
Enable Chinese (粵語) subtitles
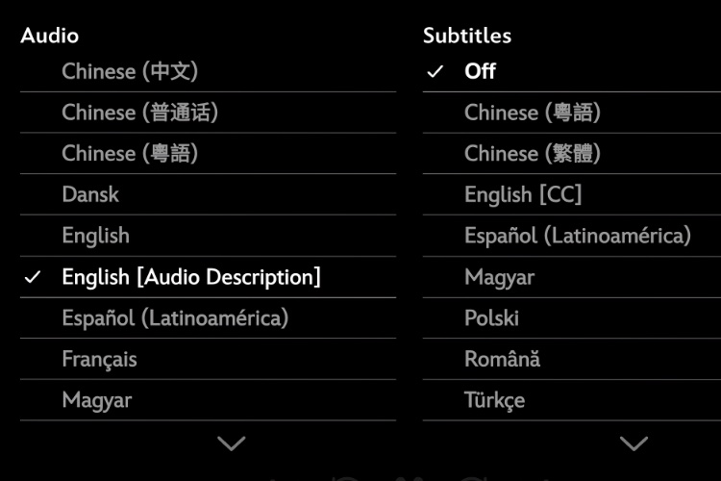[x=533, y=113]
